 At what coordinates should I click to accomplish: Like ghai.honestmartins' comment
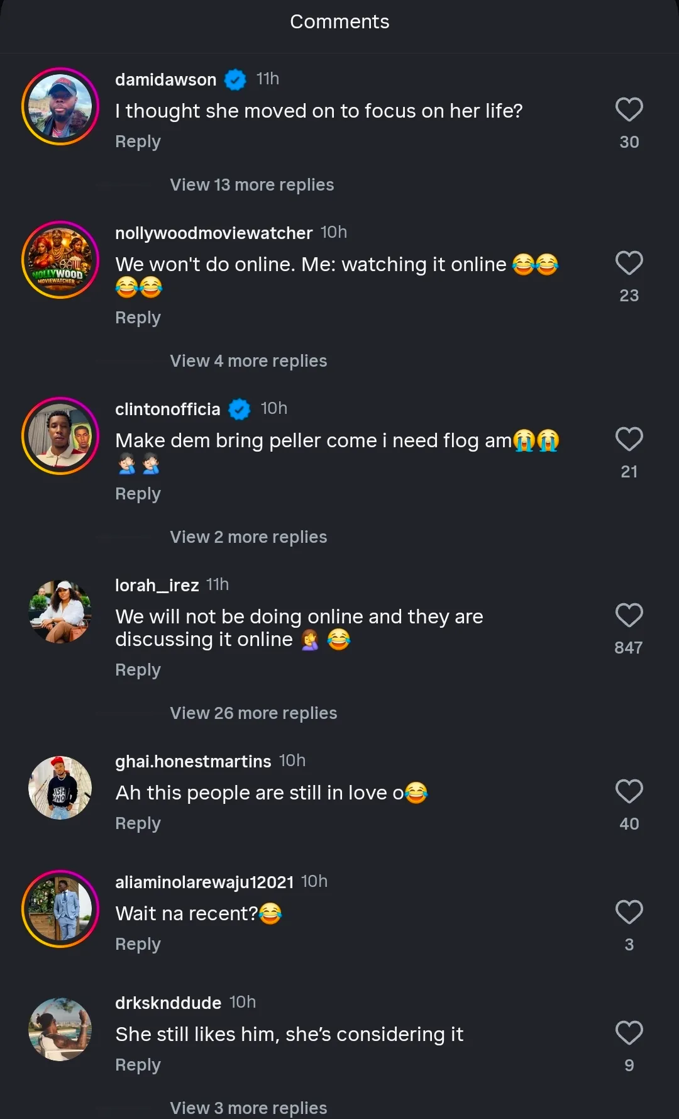pyautogui.click(x=629, y=792)
